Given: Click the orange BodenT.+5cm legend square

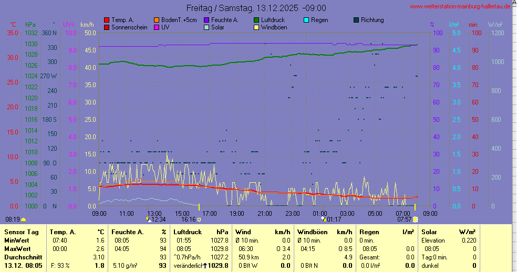Looking at the screenshot, I should click(x=157, y=20).
